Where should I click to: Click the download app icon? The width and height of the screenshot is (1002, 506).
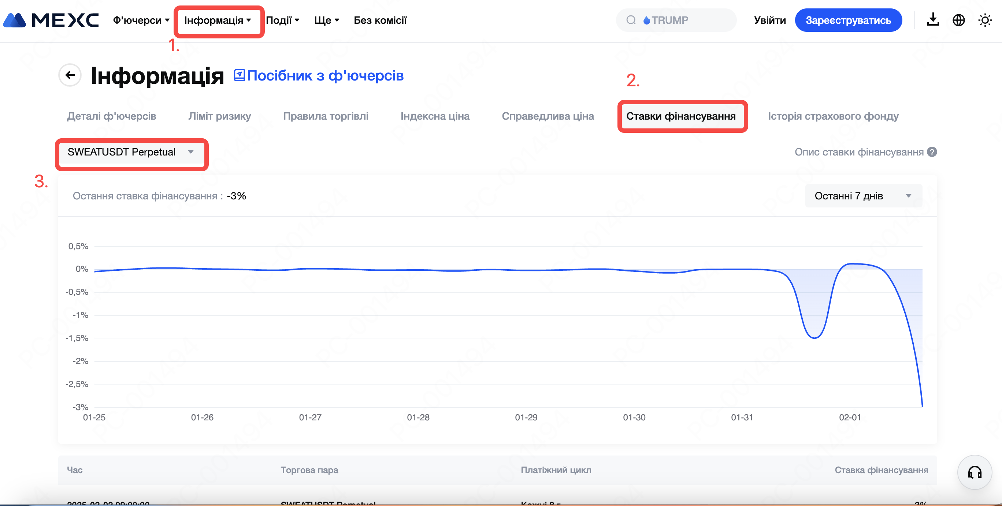tap(933, 20)
